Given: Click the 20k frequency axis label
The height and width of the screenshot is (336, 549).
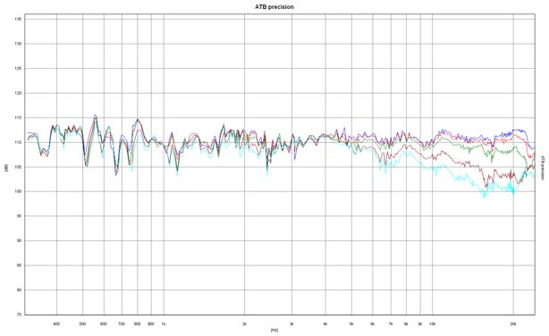Looking at the screenshot, I should pyautogui.click(x=513, y=324).
